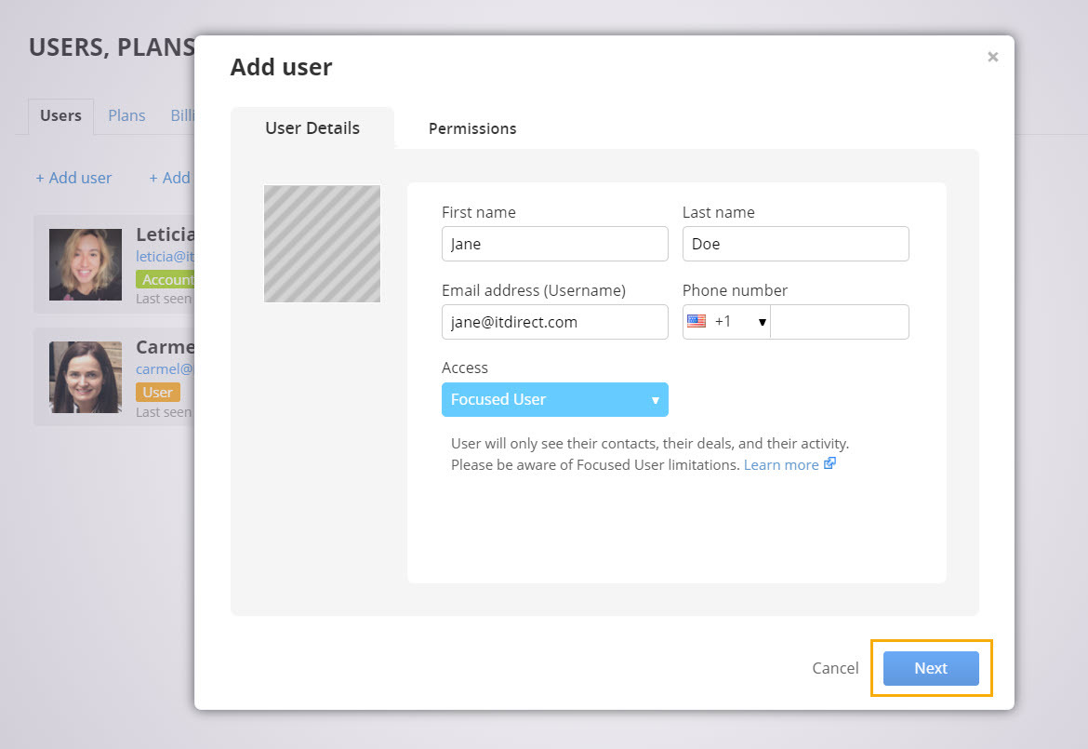Select the User Details tab
Viewport: 1088px width, 749px height.
(x=312, y=128)
